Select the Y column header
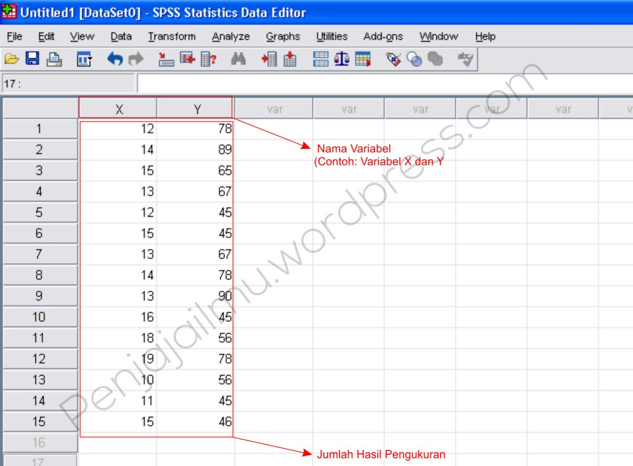The width and height of the screenshot is (633, 466). click(x=195, y=109)
